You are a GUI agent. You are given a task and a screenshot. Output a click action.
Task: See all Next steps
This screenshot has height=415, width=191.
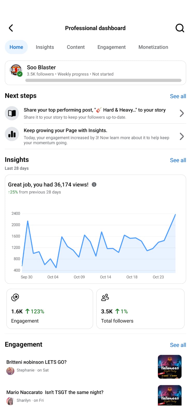click(x=178, y=96)
